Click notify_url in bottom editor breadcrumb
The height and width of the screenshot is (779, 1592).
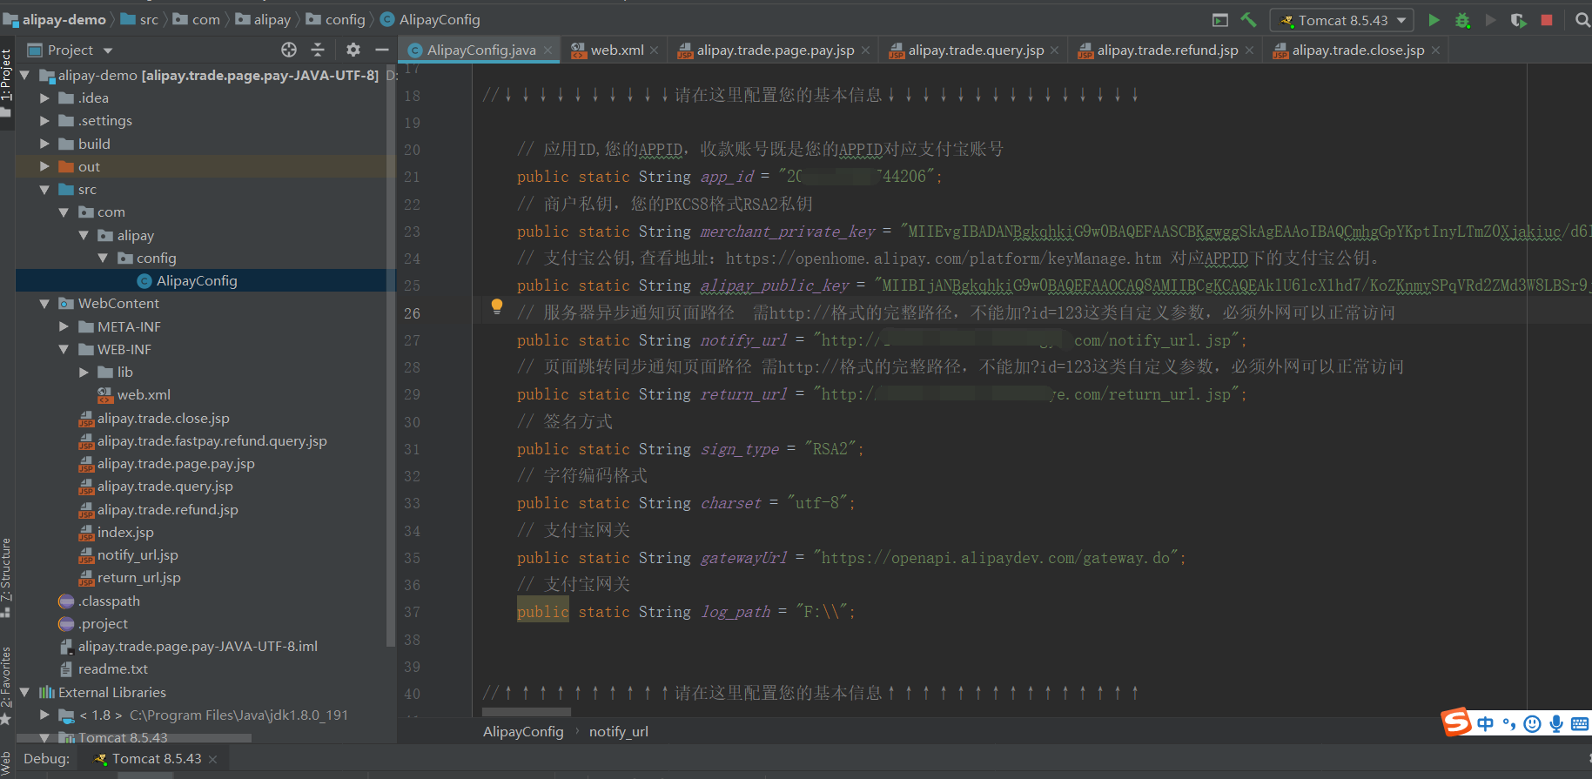pyautogui.click(x=618, y=731)
